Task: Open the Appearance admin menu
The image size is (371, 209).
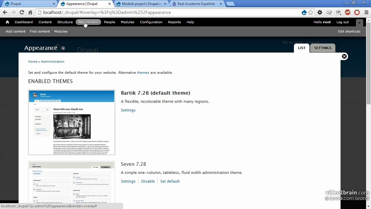Action: pos(88,22)
